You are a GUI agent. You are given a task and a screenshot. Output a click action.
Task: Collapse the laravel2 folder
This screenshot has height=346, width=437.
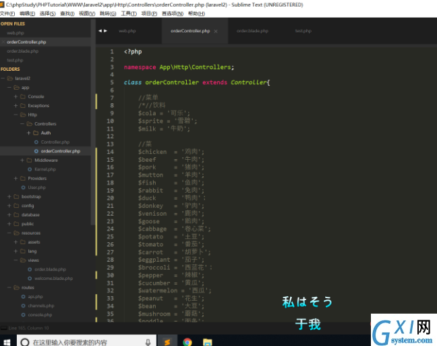(3, 78)
